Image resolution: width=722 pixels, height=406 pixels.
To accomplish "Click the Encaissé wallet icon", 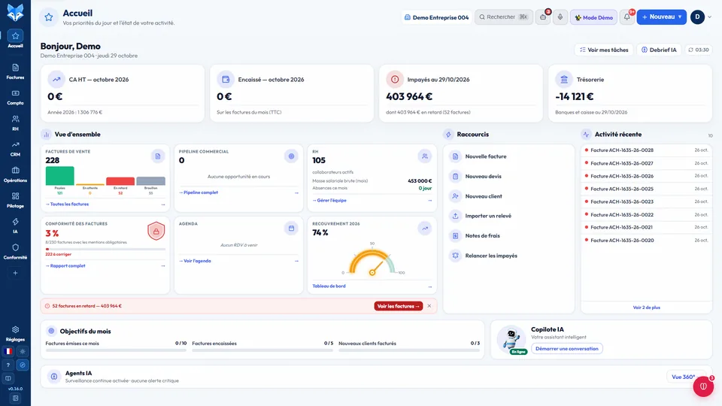I will pos(226,80).
